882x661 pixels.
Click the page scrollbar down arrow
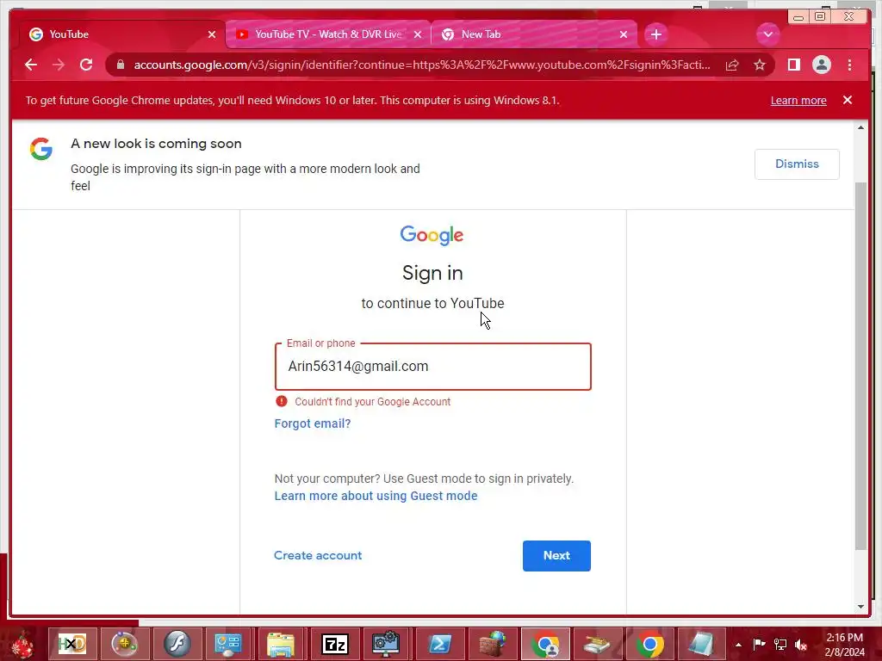coord(860,607)
